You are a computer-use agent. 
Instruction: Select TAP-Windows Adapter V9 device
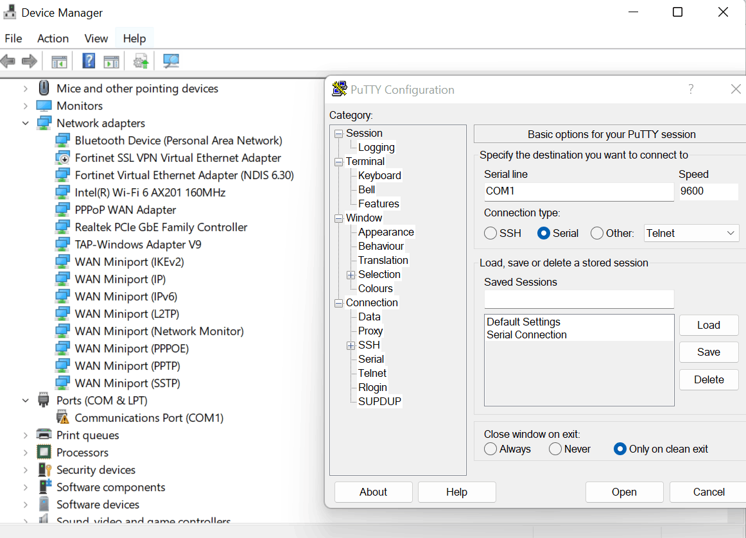click(138, 245)
